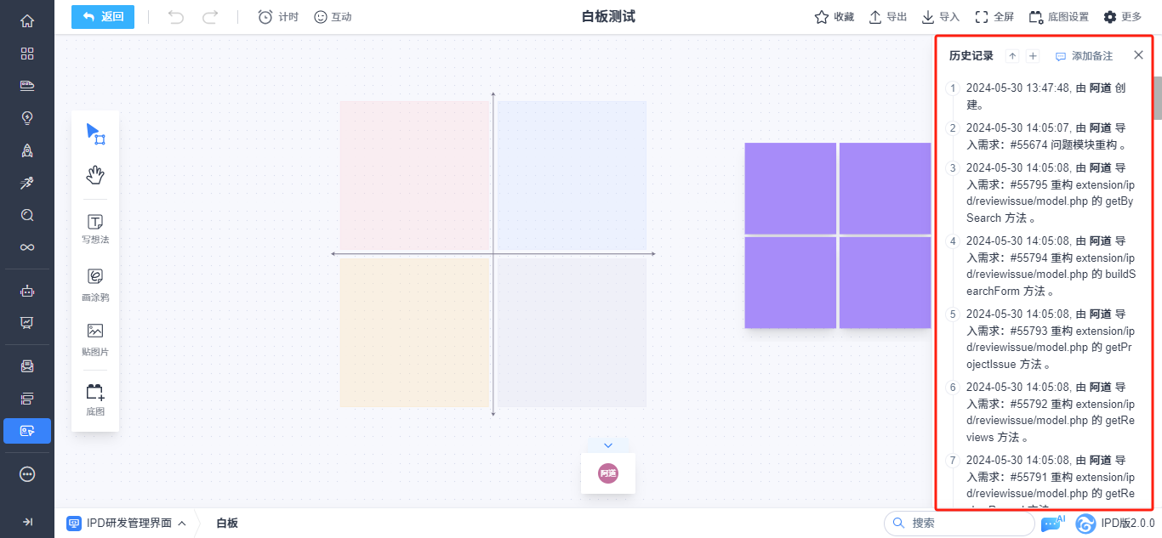Toggle 全屏 fullscreen mode

tap(994, 17)
